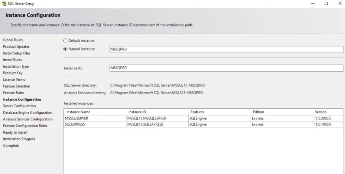Go to the Server Configuration step

[19, 106]
